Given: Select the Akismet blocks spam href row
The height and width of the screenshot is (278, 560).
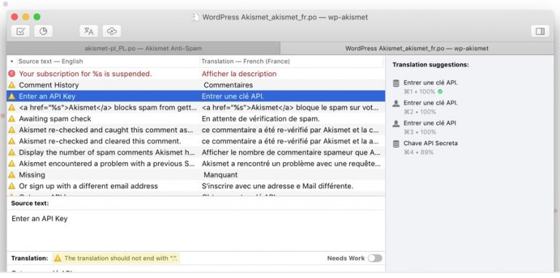Looking at the screenshot, I should 195,107.
